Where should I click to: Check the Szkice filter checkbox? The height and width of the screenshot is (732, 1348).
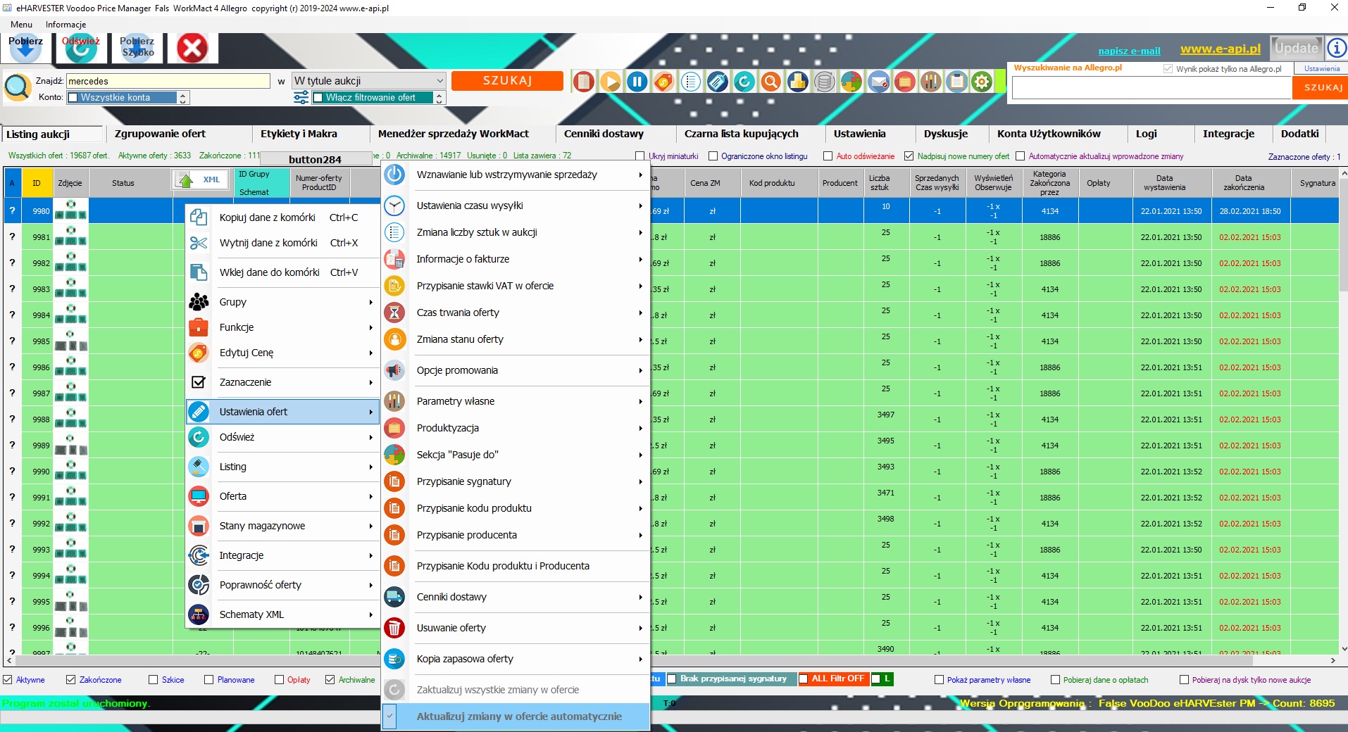point(154,680)
